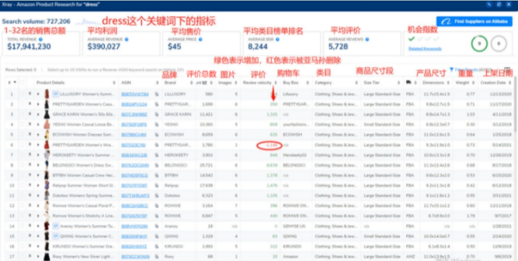
Task: Click the pencil icon in Xray title bar
Action: [489, 5]
